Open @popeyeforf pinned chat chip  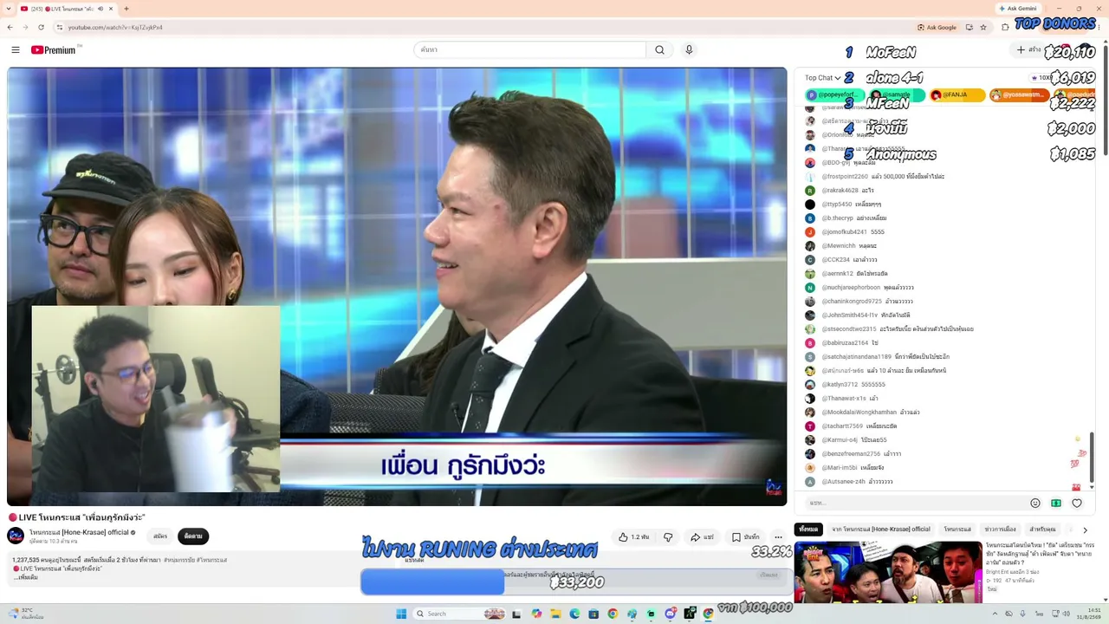click(x=833, y=94)
